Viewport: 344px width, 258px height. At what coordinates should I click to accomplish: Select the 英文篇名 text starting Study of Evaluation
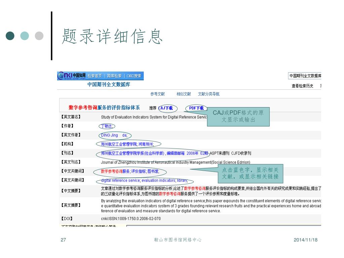point(154,117)
